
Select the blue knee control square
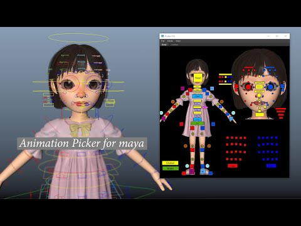click(x=203, y=150)
